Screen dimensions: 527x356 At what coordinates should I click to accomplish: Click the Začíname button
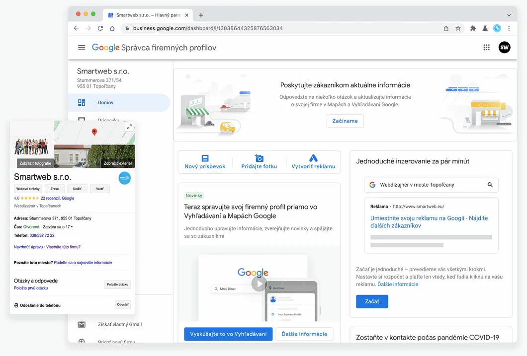(x=345, y=121)
